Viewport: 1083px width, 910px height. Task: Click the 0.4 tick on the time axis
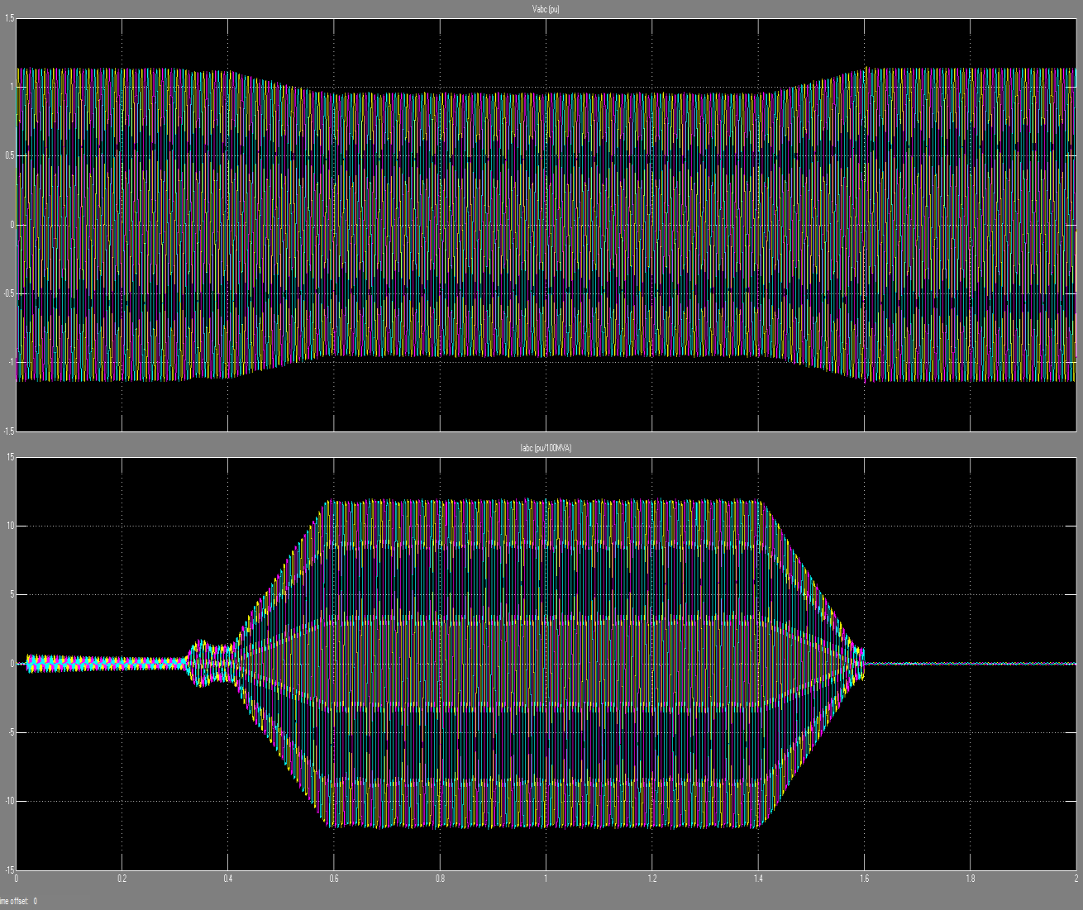(x=228, y=879)
